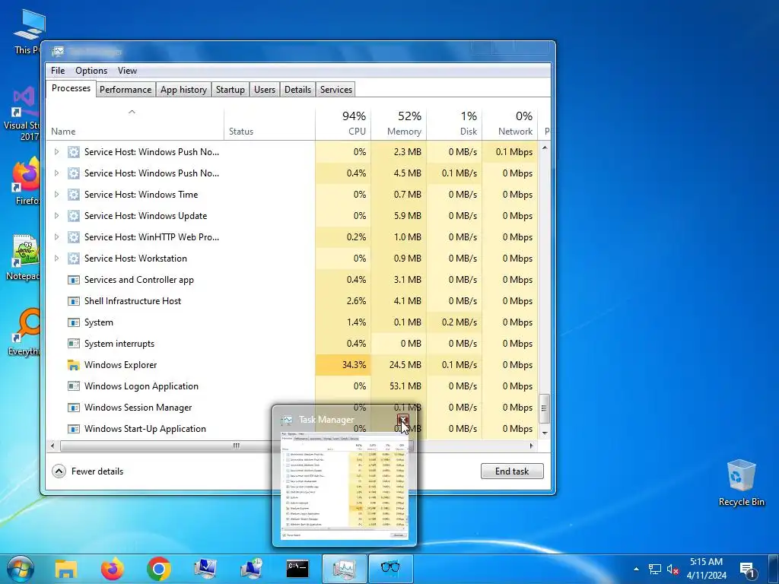Click the horizontal scrollbar right arrow
The height and width of the screenshot is (584, 779).
coord(532,446)
